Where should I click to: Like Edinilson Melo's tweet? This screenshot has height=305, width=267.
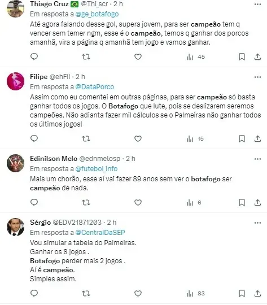[138, 203]
